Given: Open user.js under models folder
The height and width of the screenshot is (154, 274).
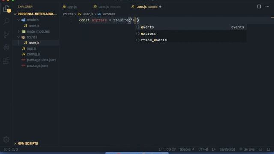Looking at the screenshot, I should [34, 26].
